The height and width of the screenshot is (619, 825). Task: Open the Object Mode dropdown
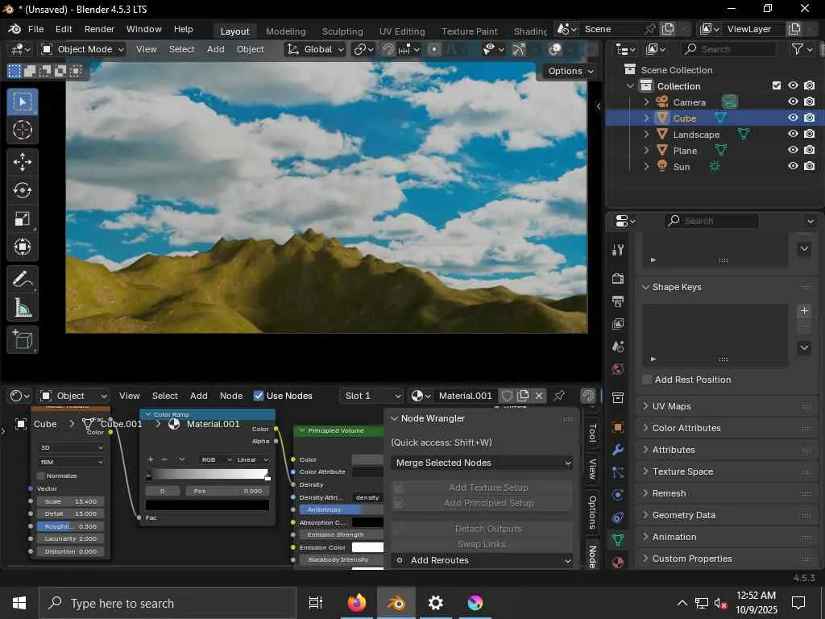[x=82, y=49]
